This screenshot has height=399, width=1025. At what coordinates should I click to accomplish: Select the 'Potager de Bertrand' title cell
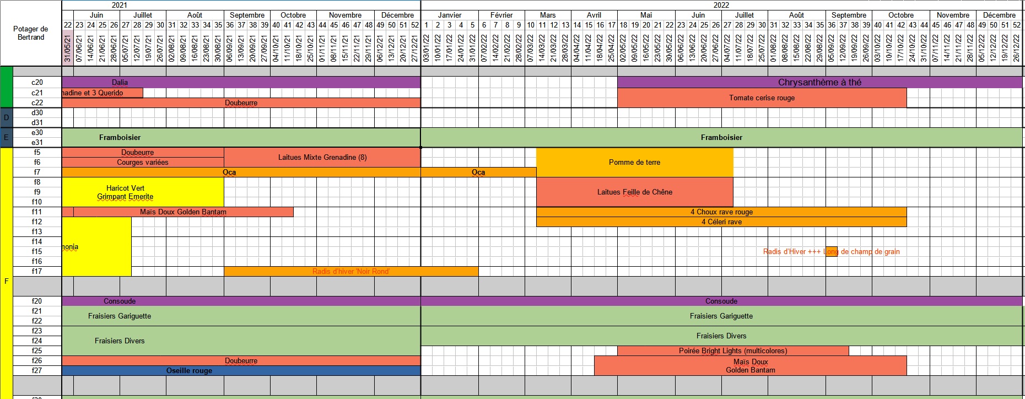click(x=31, y=33)
